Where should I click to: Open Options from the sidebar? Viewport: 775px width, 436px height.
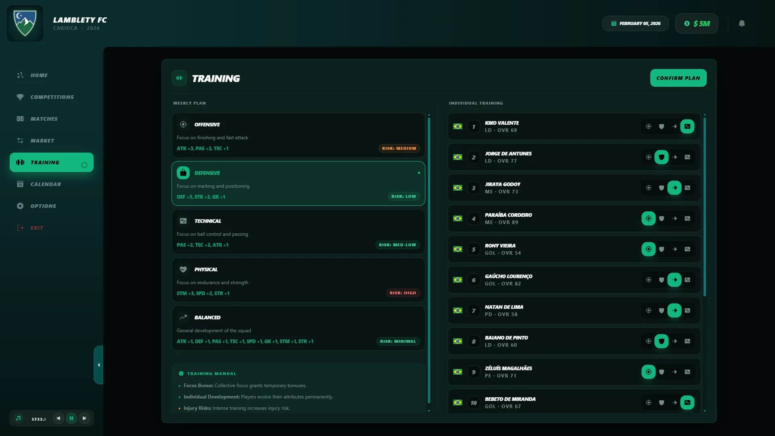tap(52, 206)
